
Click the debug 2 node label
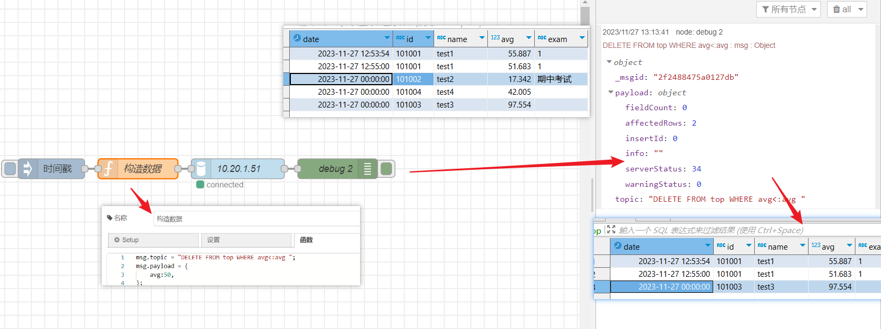click(336, 169)
